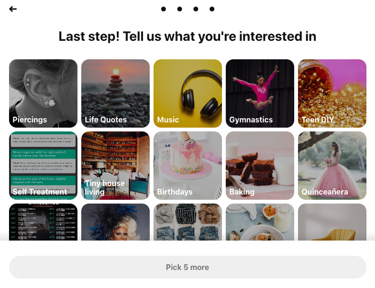
Task: Select the breakfast bowl food tile
Action: click(x=260, y=222)
